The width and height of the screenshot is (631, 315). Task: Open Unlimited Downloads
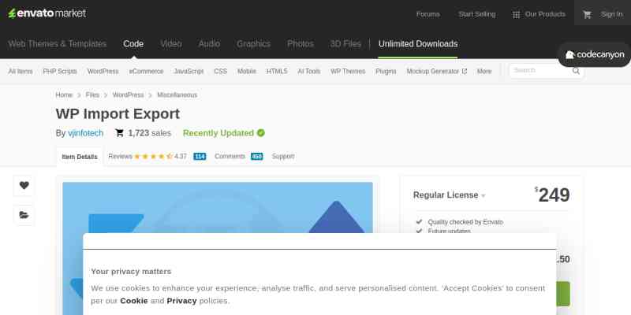point(418,44)
